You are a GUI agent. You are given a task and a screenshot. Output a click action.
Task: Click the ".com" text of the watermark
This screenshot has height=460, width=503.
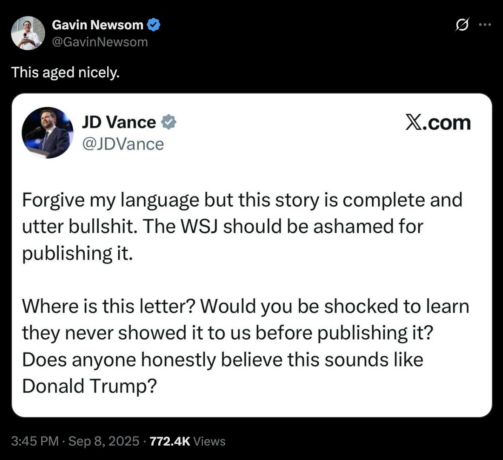point(446,123)
